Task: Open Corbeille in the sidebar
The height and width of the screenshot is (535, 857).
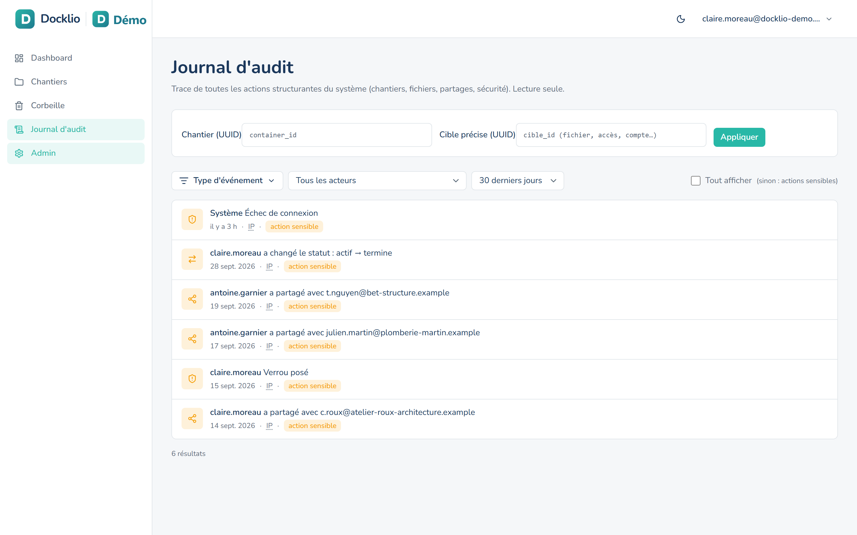Action: tap(76, 106)
